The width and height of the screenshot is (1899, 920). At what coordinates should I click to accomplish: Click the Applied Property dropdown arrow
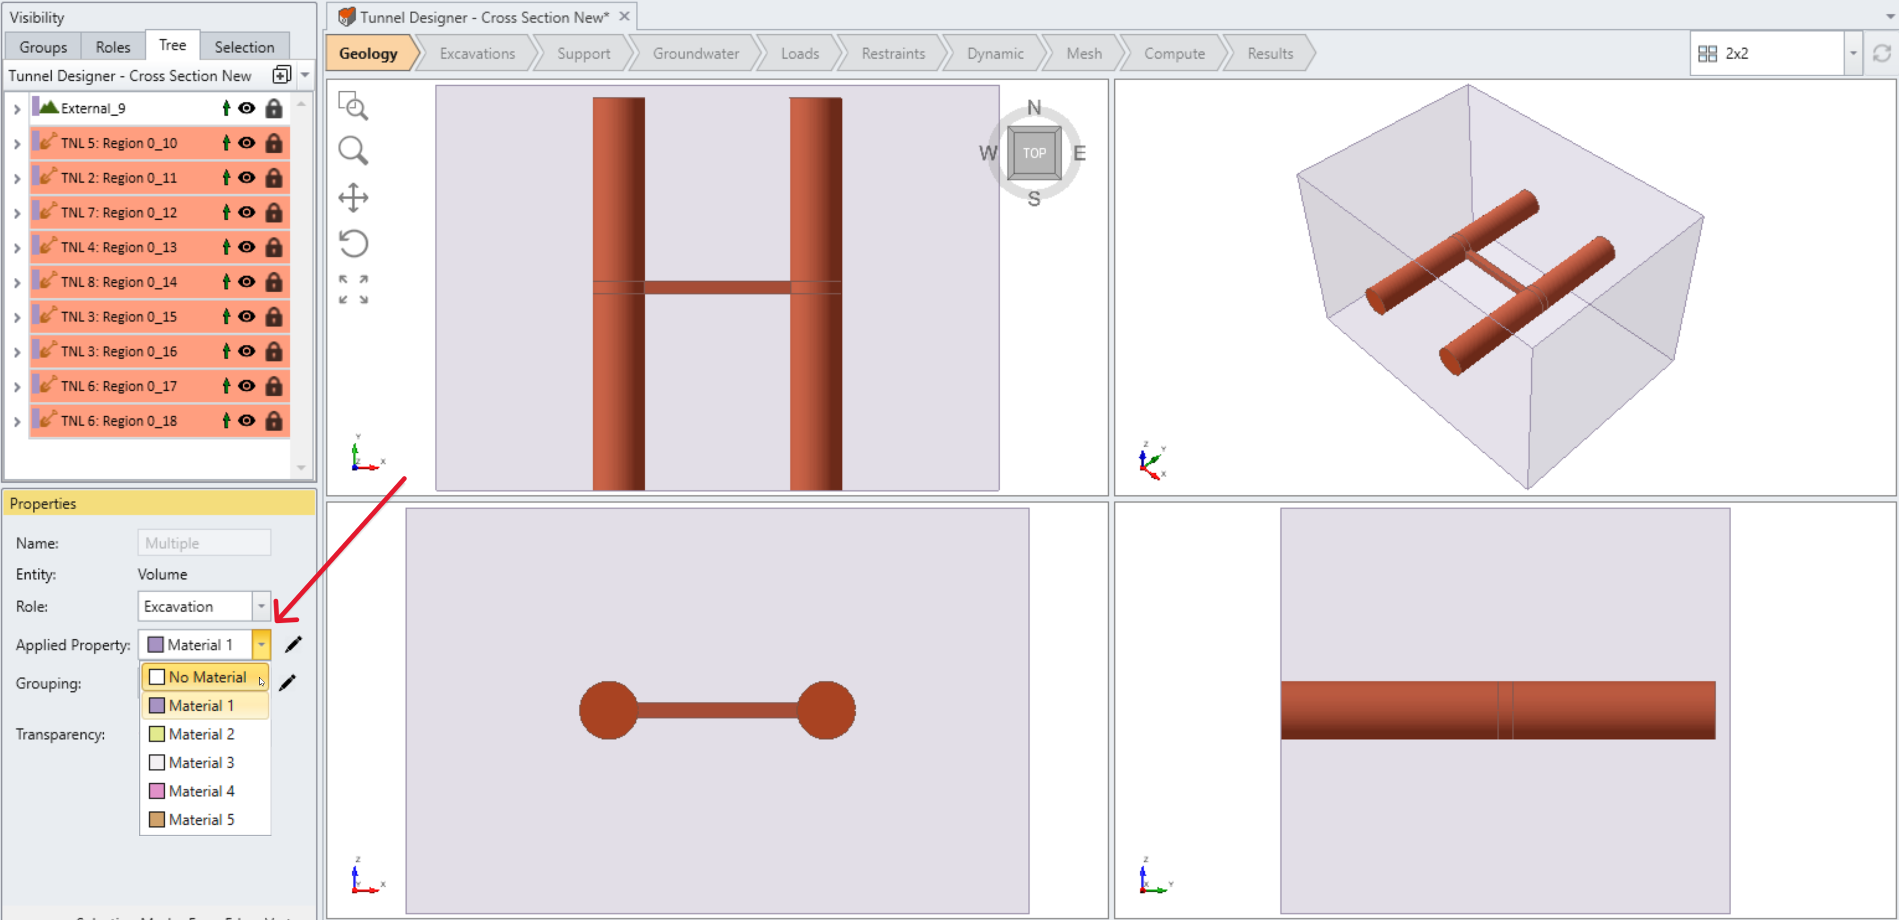coord(261,645)
